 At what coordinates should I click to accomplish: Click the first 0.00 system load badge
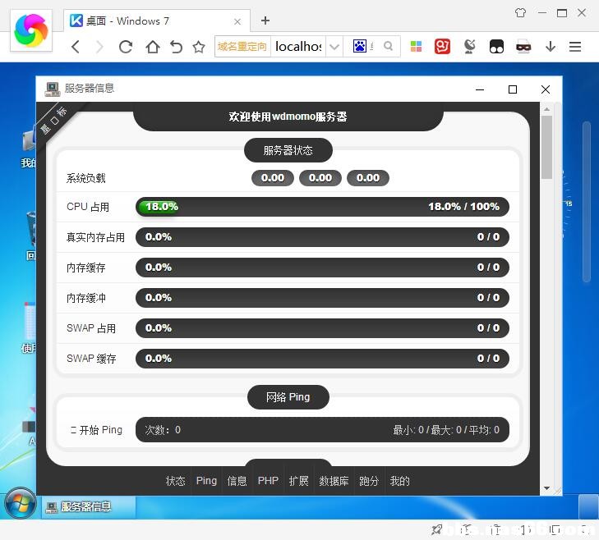pyautogui.click(x=273, y=178)
